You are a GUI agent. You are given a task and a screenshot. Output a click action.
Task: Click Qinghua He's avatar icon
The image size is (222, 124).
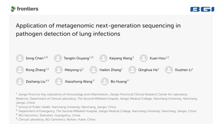click(x=132, y=70)
